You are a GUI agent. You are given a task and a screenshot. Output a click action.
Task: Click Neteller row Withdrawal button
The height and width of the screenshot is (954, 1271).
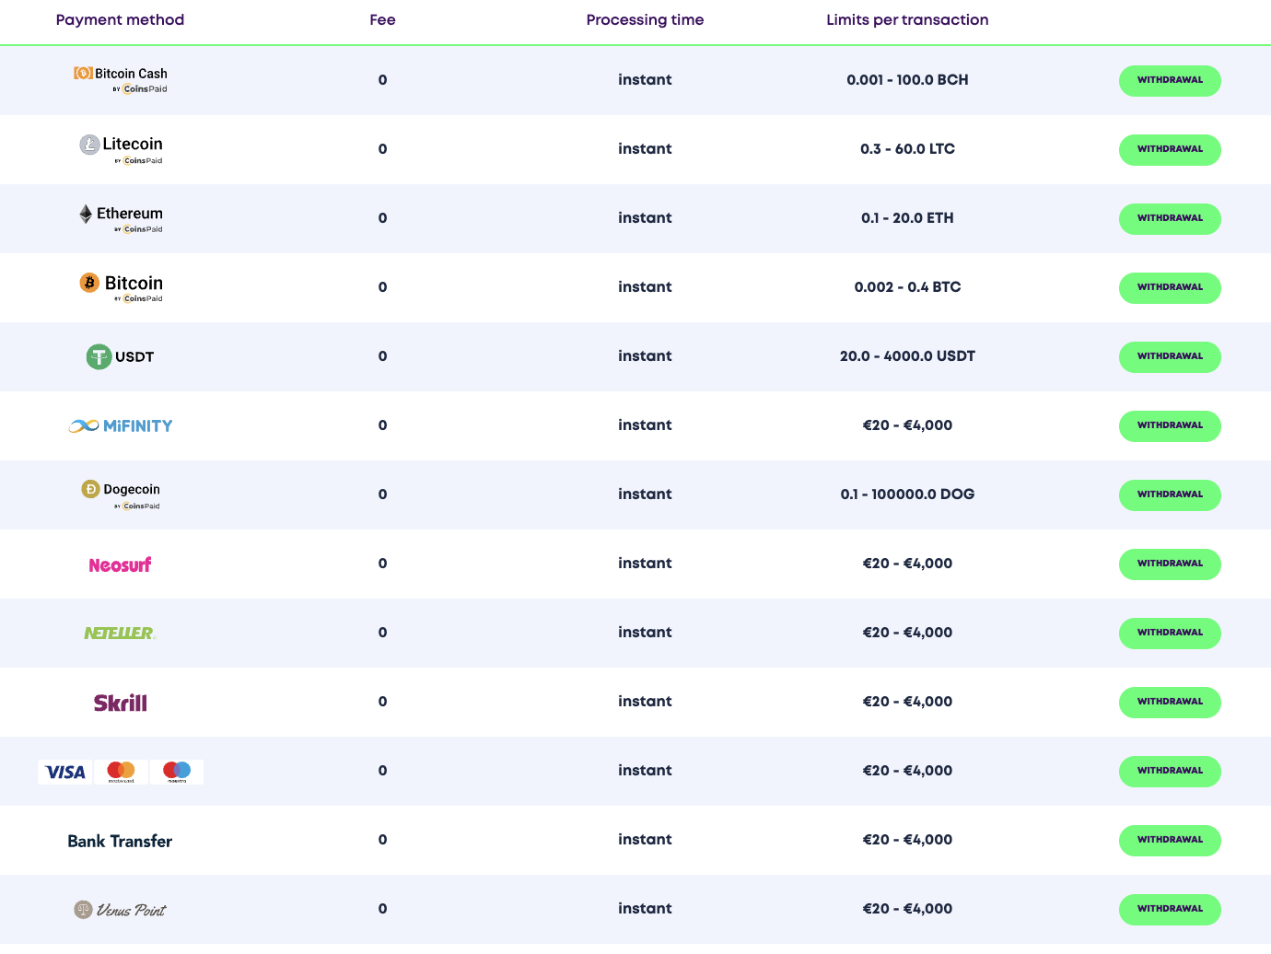coord(1170,633)
